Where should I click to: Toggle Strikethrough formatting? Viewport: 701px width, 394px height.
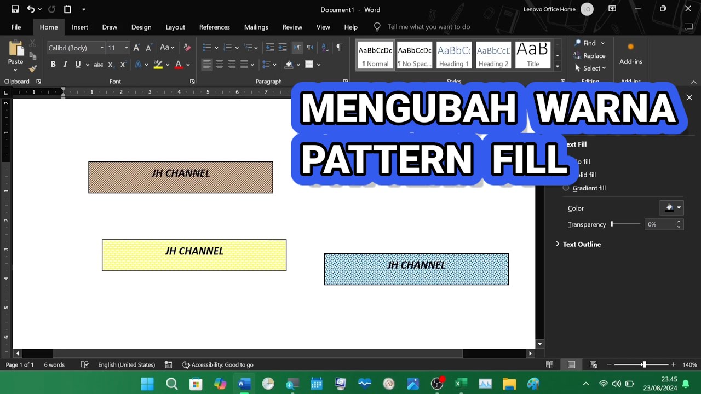coord(98,65)
